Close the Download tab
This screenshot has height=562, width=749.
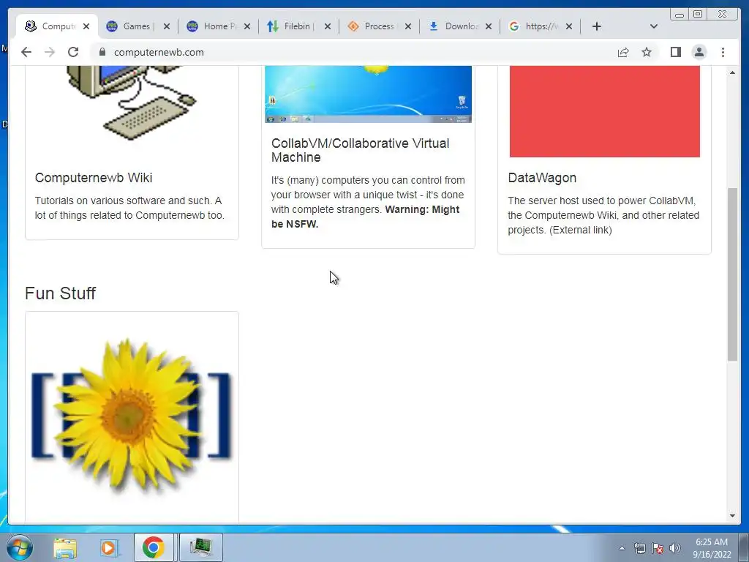click(488, 26)
